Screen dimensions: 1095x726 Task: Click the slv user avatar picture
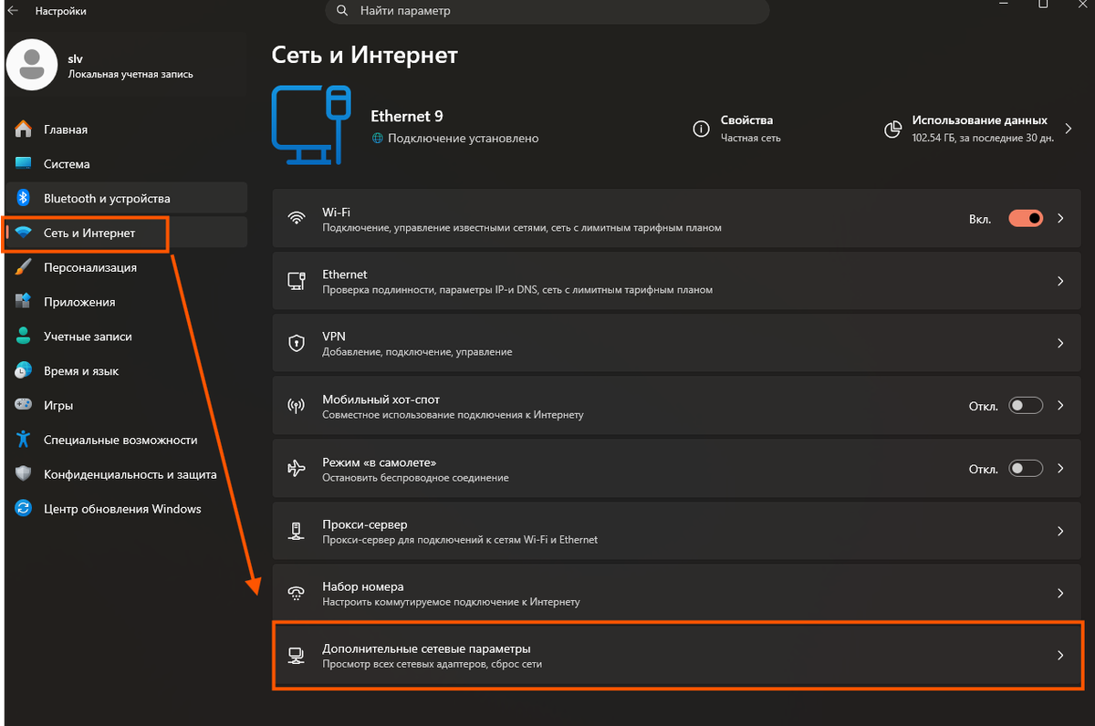point(31,63)
